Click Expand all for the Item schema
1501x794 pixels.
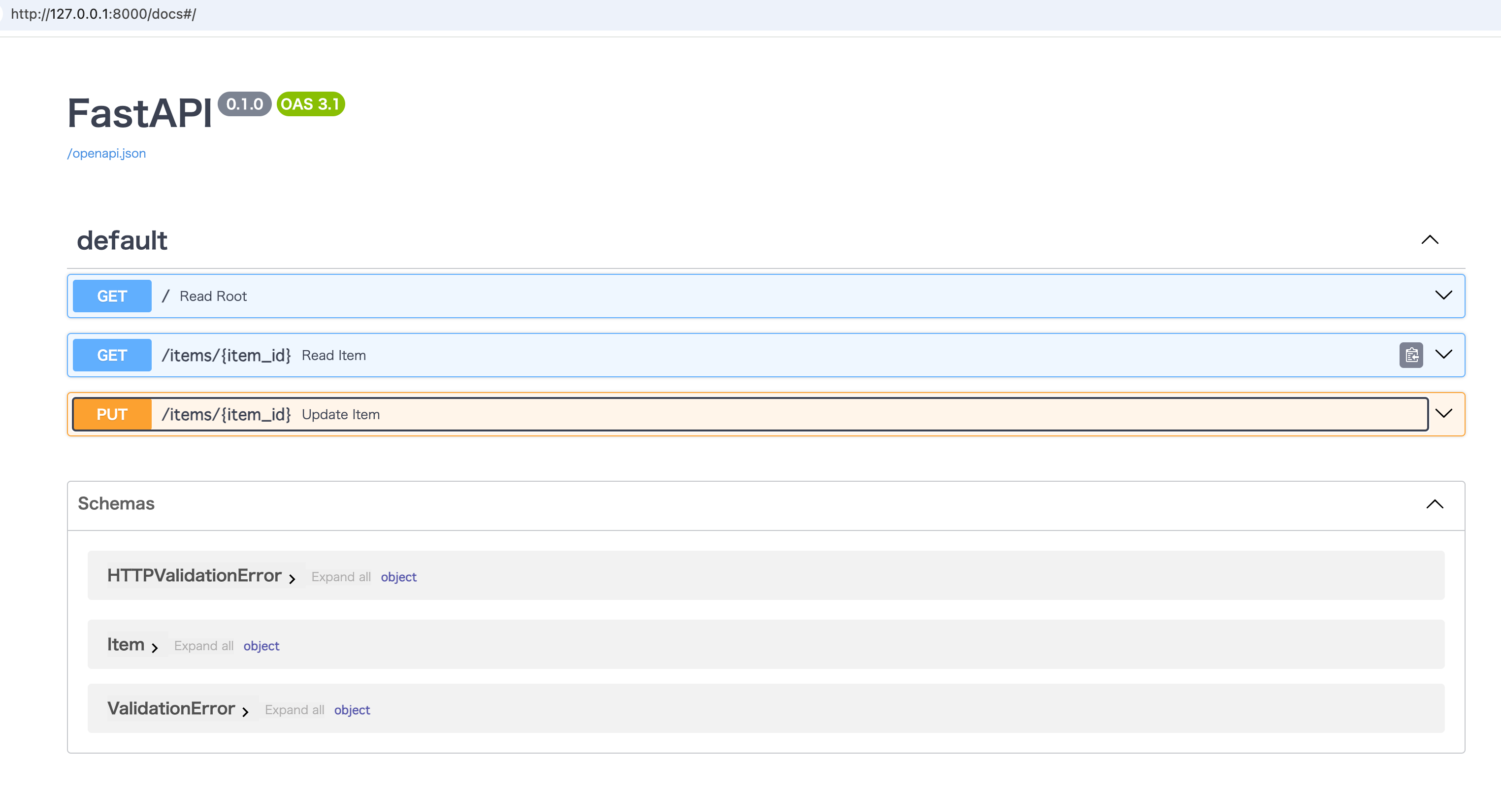click(203, 646)
